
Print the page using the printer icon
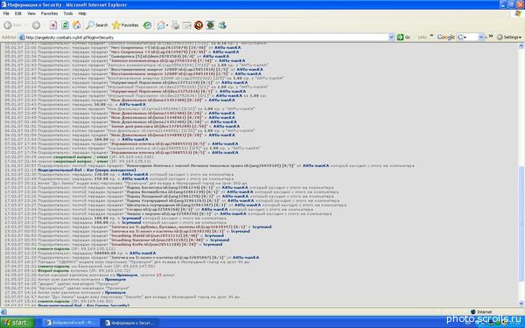tap(176, 25)
